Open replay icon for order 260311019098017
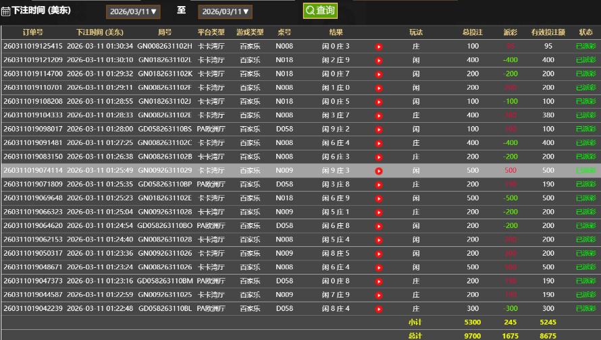Viewport: 601px width, 340px height. pyautogui.click(x=379, y=130)
